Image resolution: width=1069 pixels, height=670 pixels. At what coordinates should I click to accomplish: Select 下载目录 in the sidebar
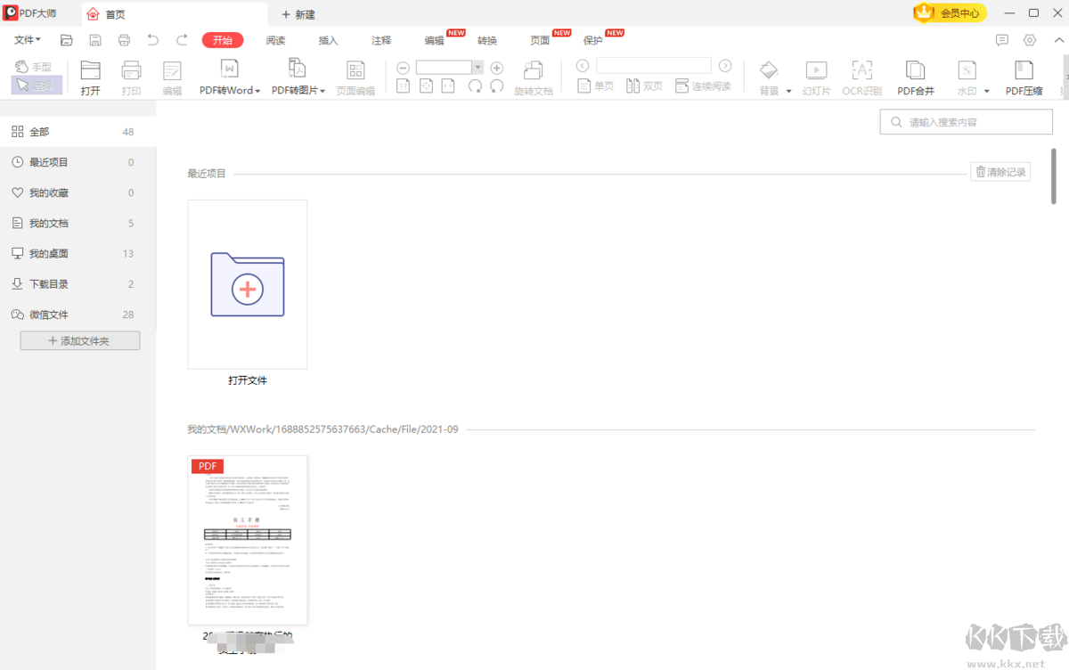click(78, 283)
